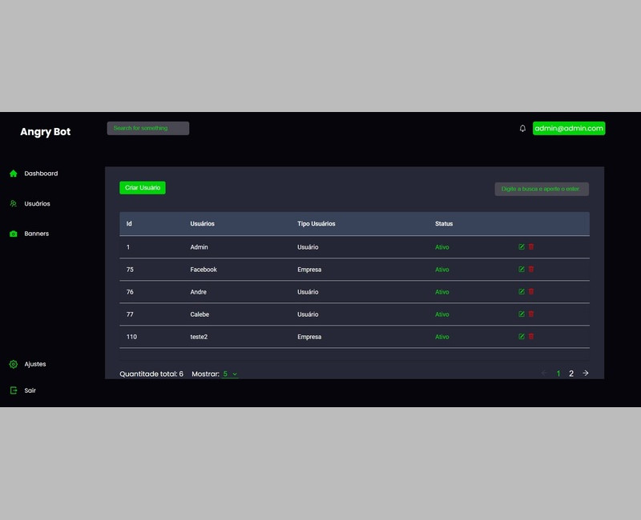This screenshot has width=641, height=520.
Task: Open the admin@admin.com account menu
Action: pyautogui.click(x=569, y=128)
